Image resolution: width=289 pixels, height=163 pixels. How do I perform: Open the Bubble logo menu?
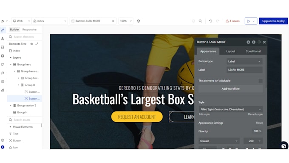pyautogui.click(x=4, y=21)
